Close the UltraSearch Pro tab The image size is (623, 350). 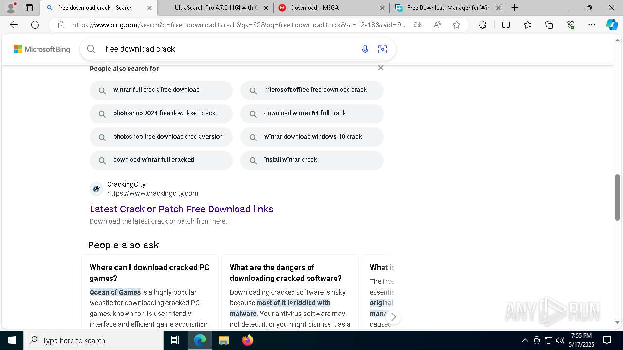tap(266, 8)
